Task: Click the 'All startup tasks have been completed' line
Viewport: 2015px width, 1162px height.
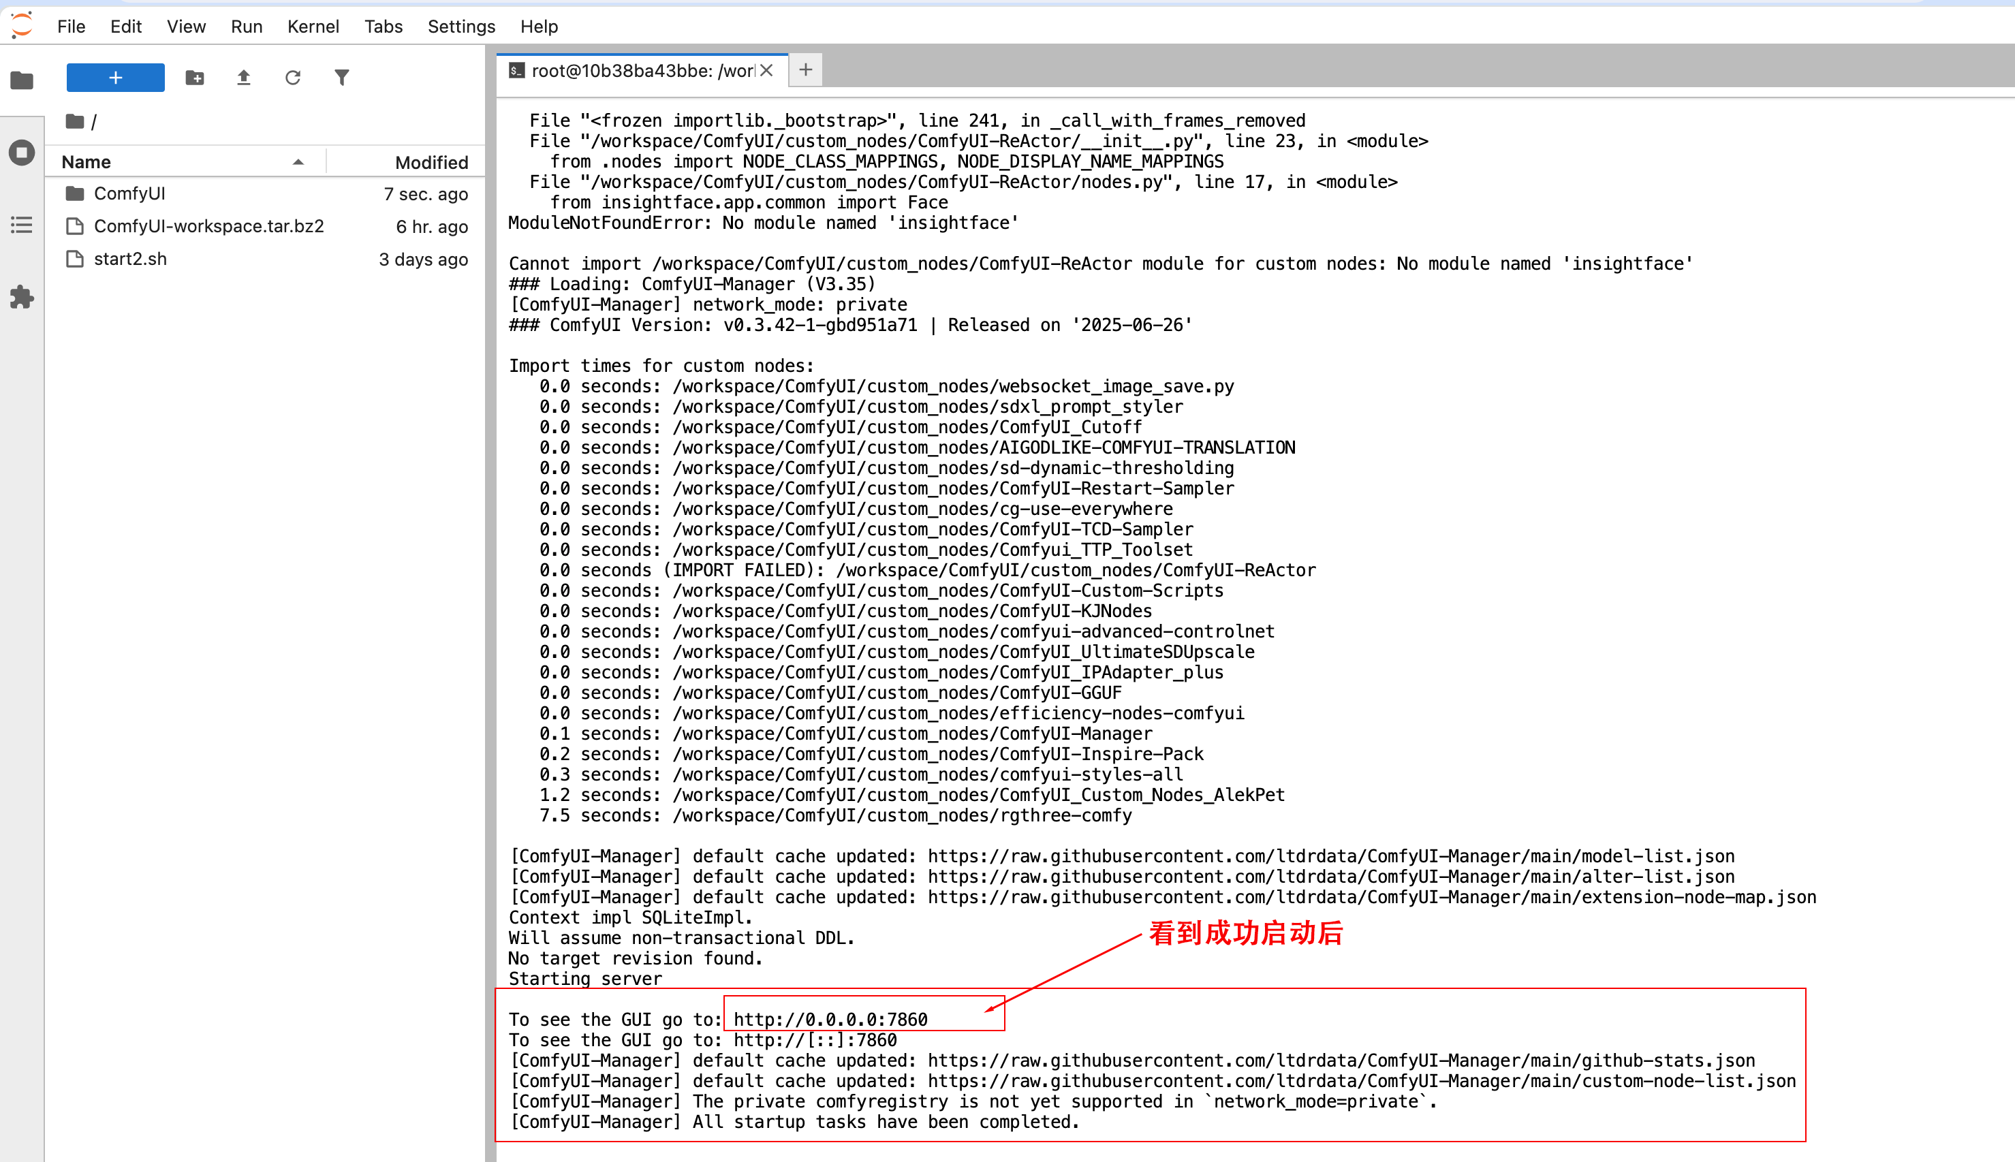Action: 794,1122
